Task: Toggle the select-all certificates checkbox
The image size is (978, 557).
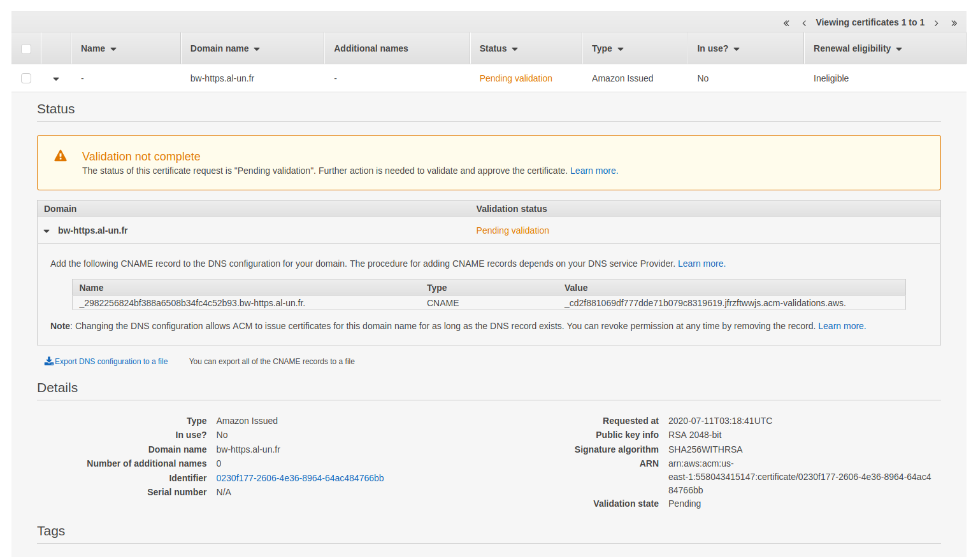Action: [26, 49]
